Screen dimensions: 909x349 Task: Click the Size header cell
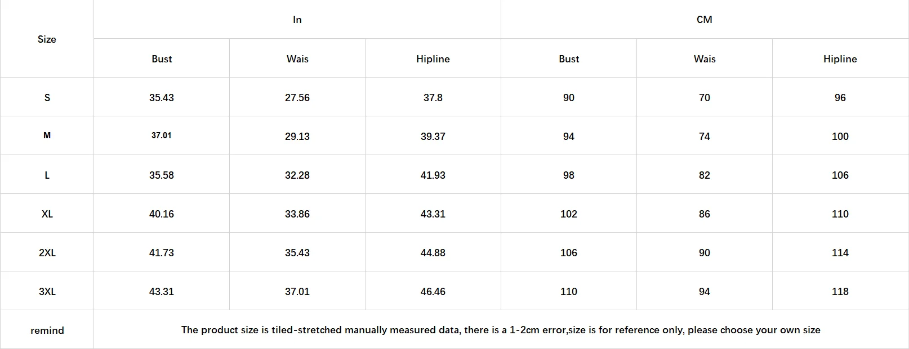tap(47, 39)
